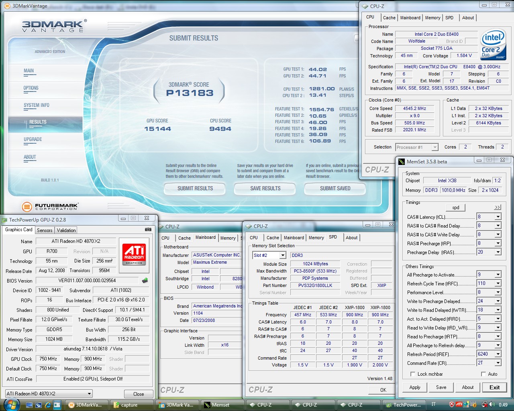Open the CAS# Latency (tCL) dropdown
The width and height of the screenshot is (514, 411).
pyautogui.click(x=498, y=217)
